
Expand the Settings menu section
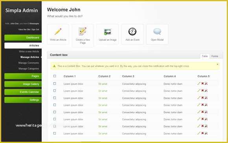point(23,100)
